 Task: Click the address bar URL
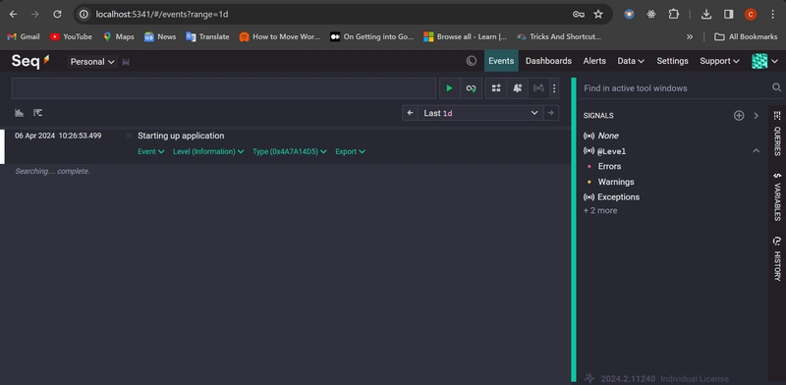pyautogui.click(x=162, y=14)
